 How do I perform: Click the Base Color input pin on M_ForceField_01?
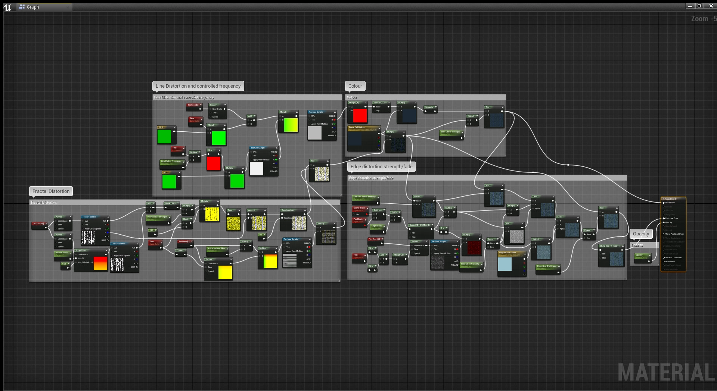coord(664,203)
